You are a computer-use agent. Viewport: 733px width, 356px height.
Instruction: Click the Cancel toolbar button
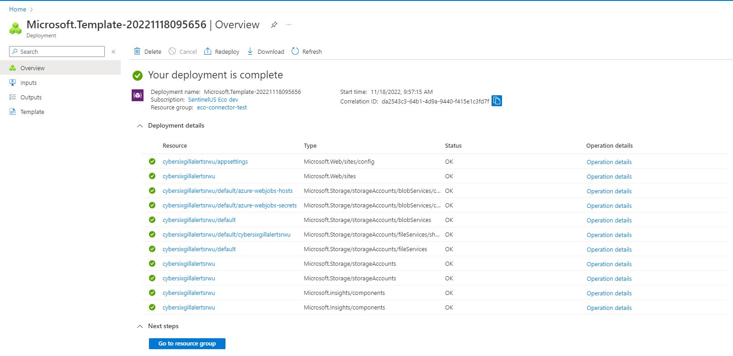(183, 52)
